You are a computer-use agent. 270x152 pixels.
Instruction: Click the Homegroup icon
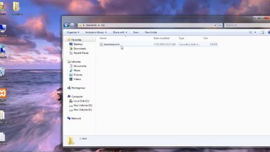pyautogui.click(x=69, y=88)
